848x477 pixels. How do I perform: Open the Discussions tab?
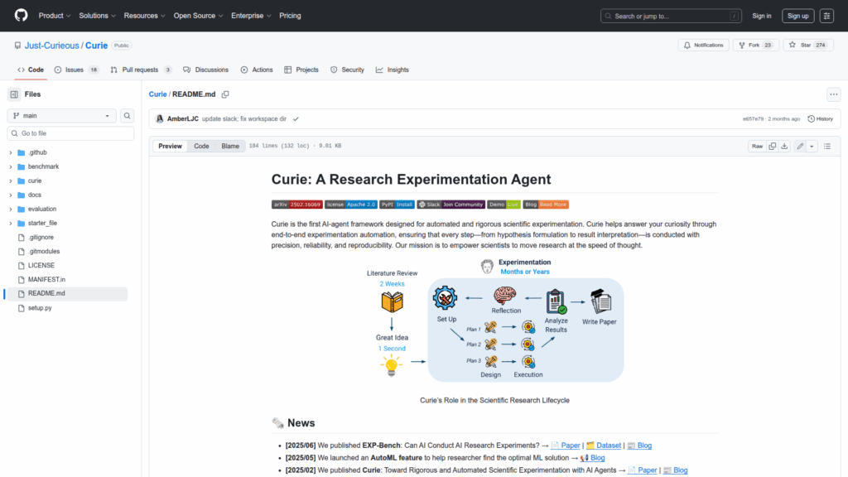pos(206,70)
